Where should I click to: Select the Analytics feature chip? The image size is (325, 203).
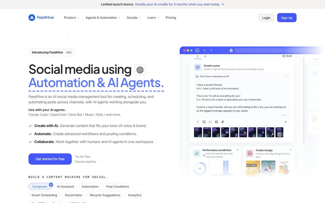click(135, 195)
